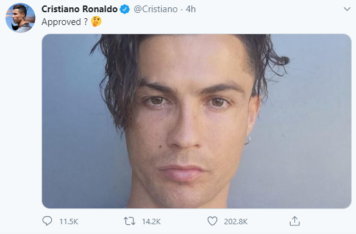
Task: View the 202.8K likes count
Action: [x=236, y=222]
